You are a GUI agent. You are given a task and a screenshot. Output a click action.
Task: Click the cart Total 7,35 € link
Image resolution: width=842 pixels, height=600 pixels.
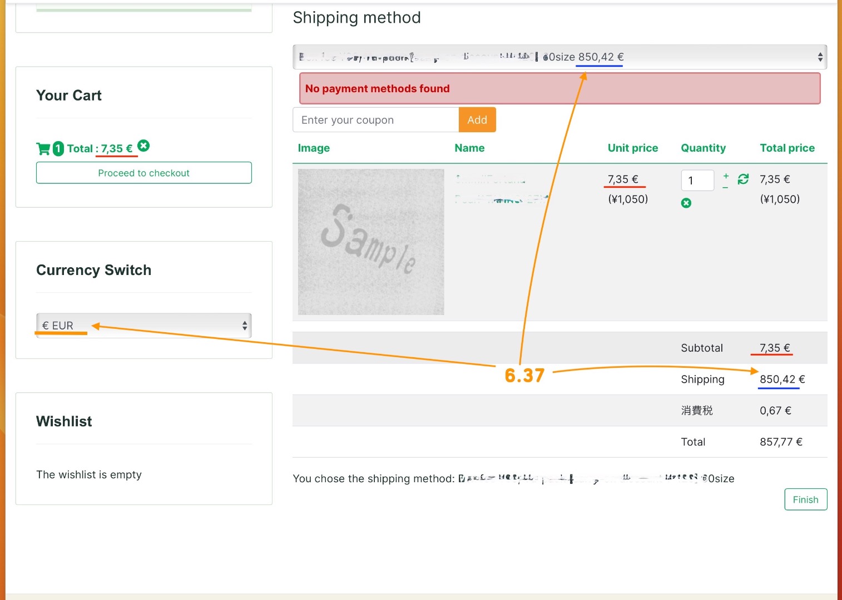[x=100, y=149]
